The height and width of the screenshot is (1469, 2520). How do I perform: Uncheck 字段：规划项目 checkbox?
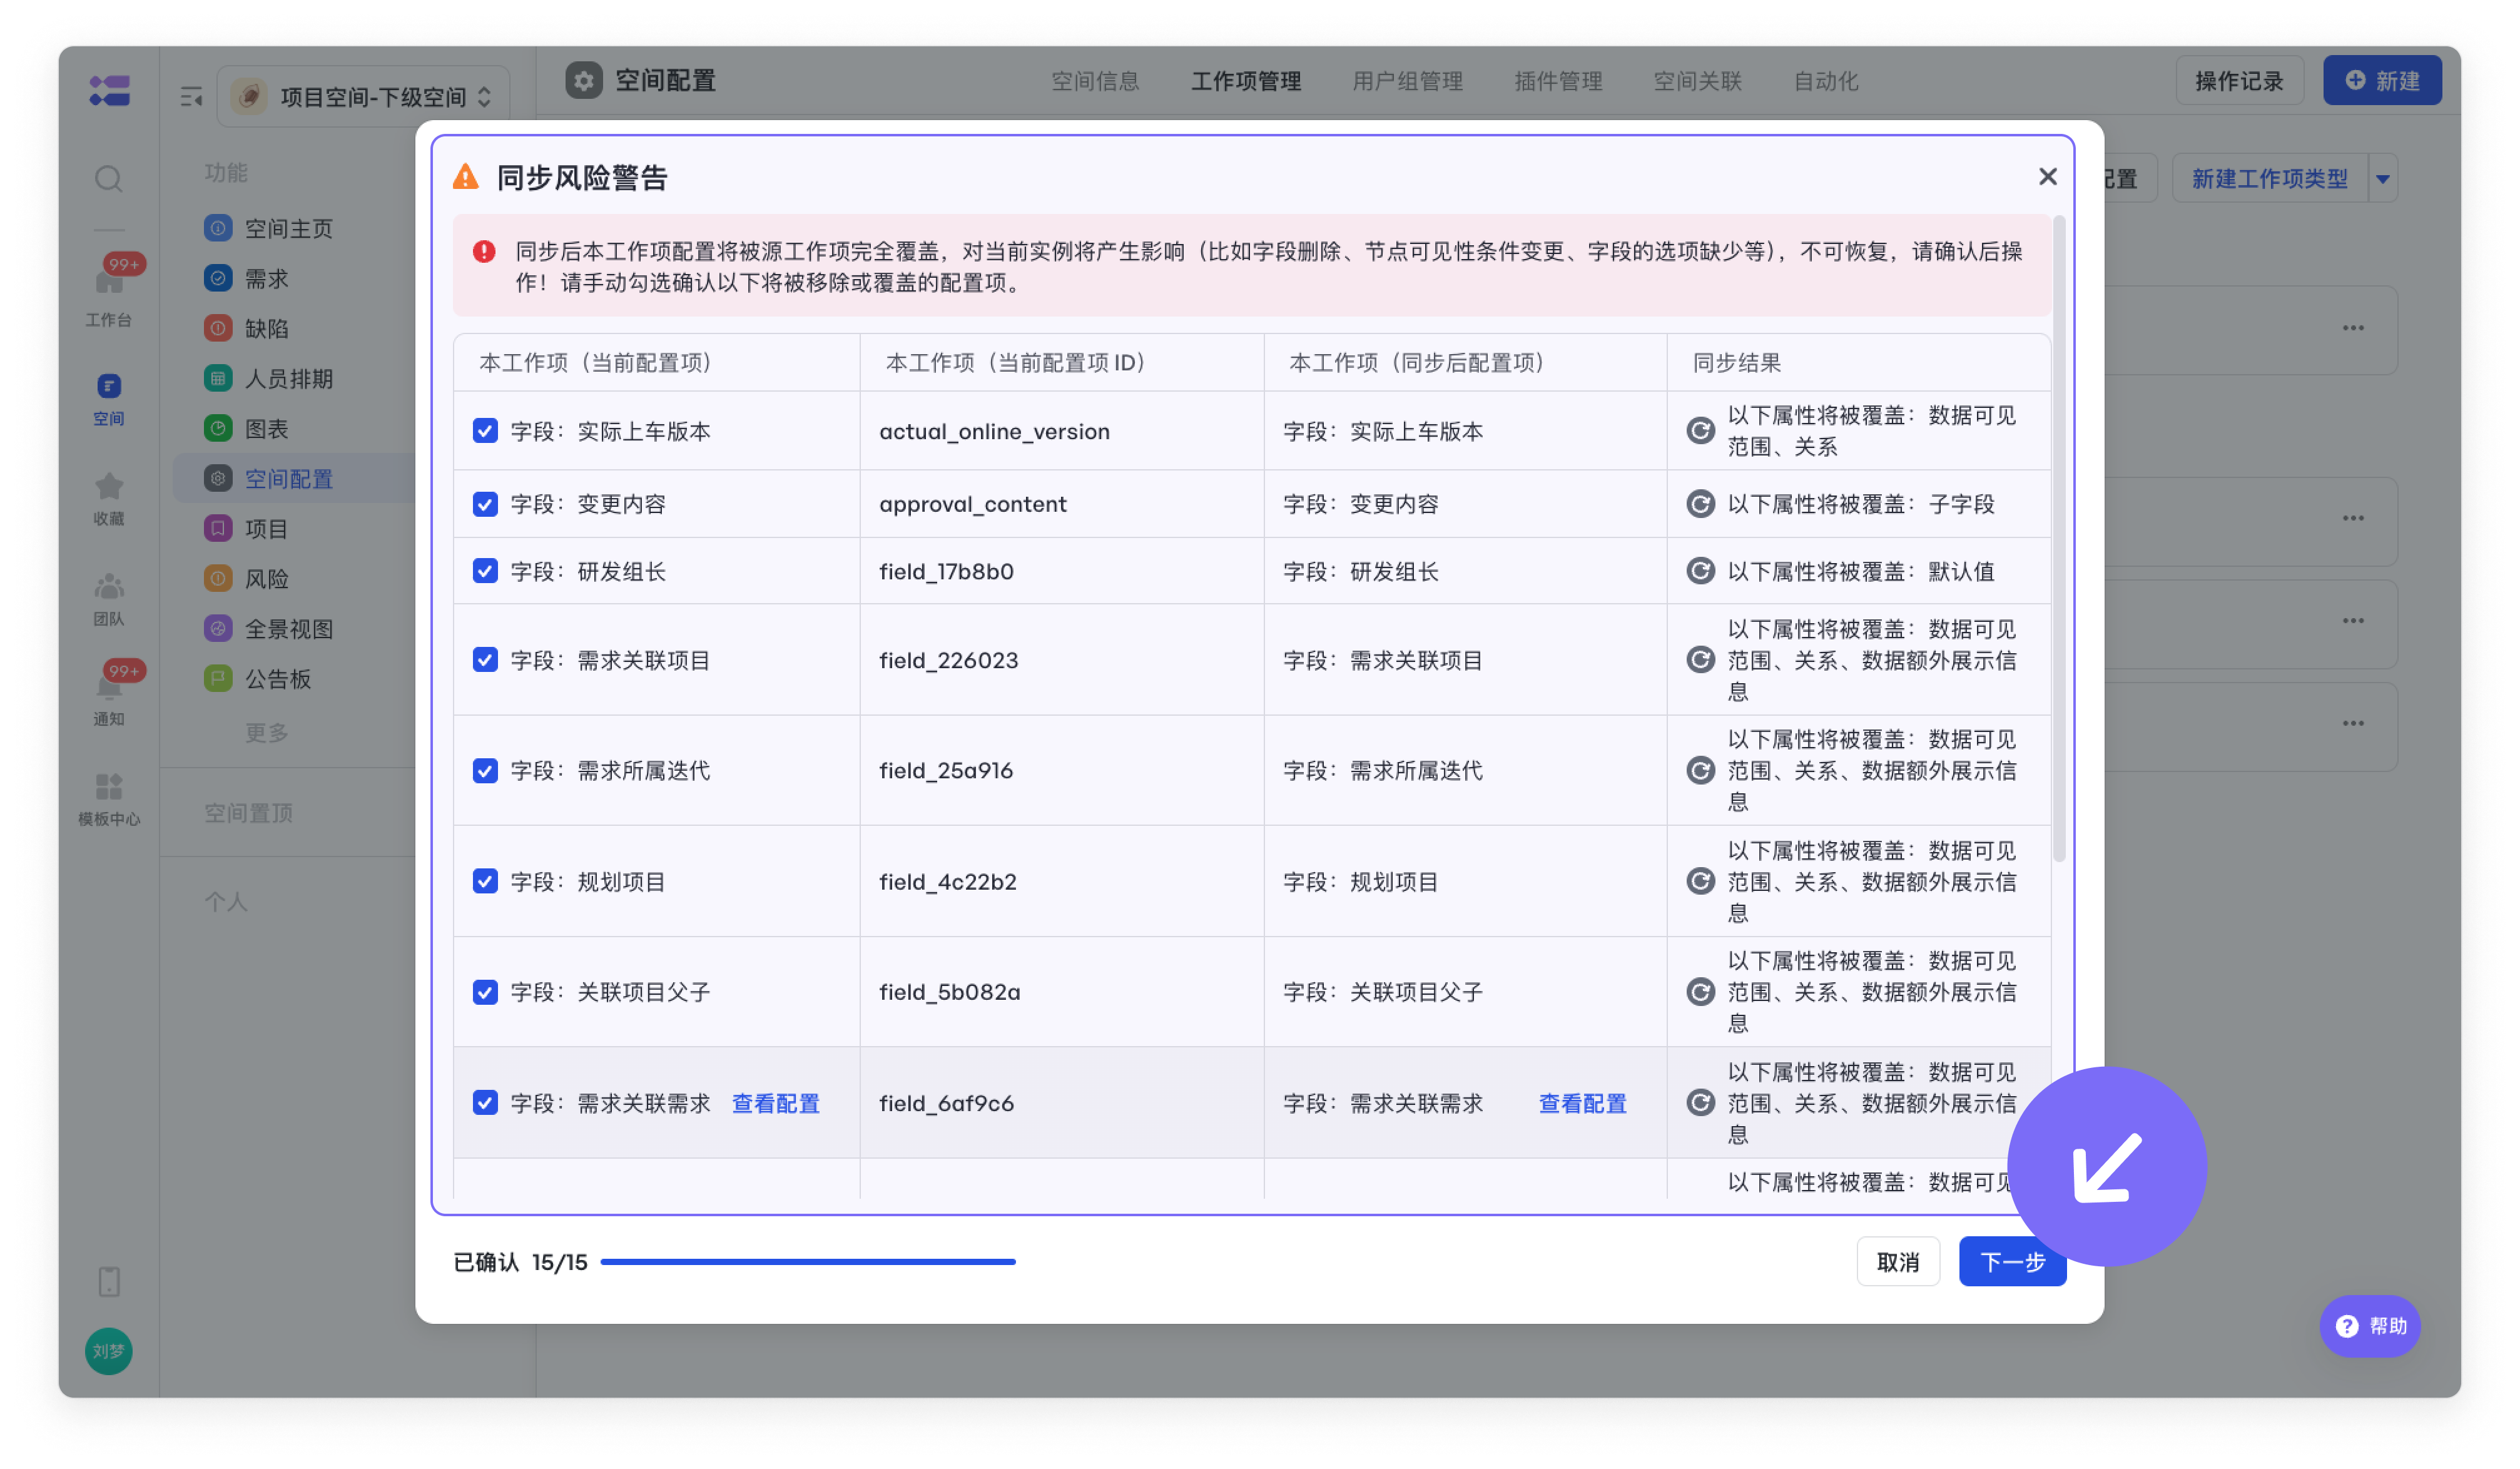[x=485, y=881]
